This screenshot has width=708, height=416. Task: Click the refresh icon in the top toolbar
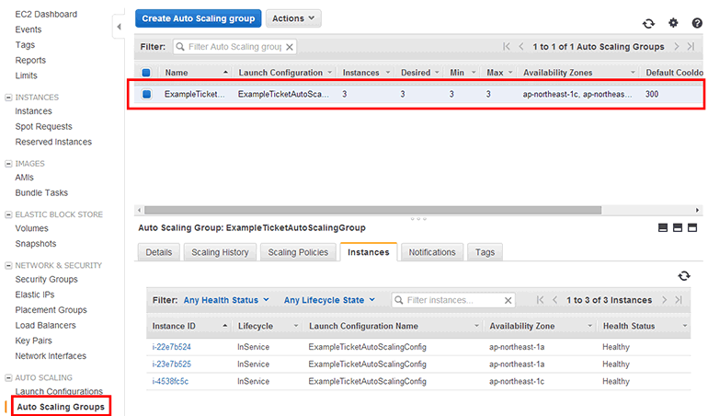(x=648, y=24)
